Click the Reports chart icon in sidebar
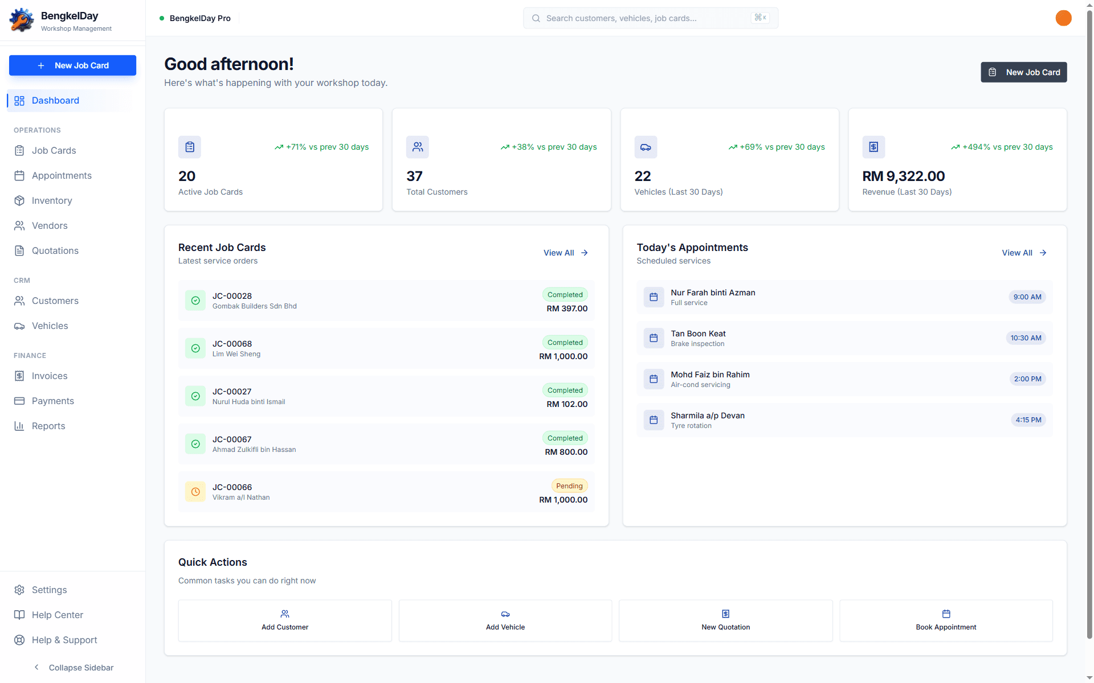 tap(19, 426)
